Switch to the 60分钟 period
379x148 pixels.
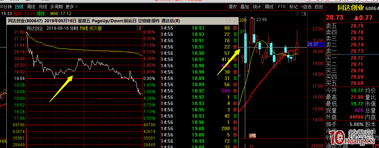pyautogui.click(x=6, y=7)
